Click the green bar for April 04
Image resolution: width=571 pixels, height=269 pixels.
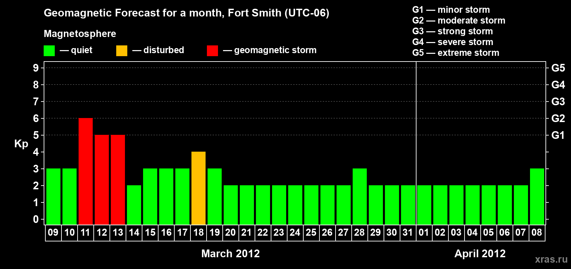coord(473,205)
